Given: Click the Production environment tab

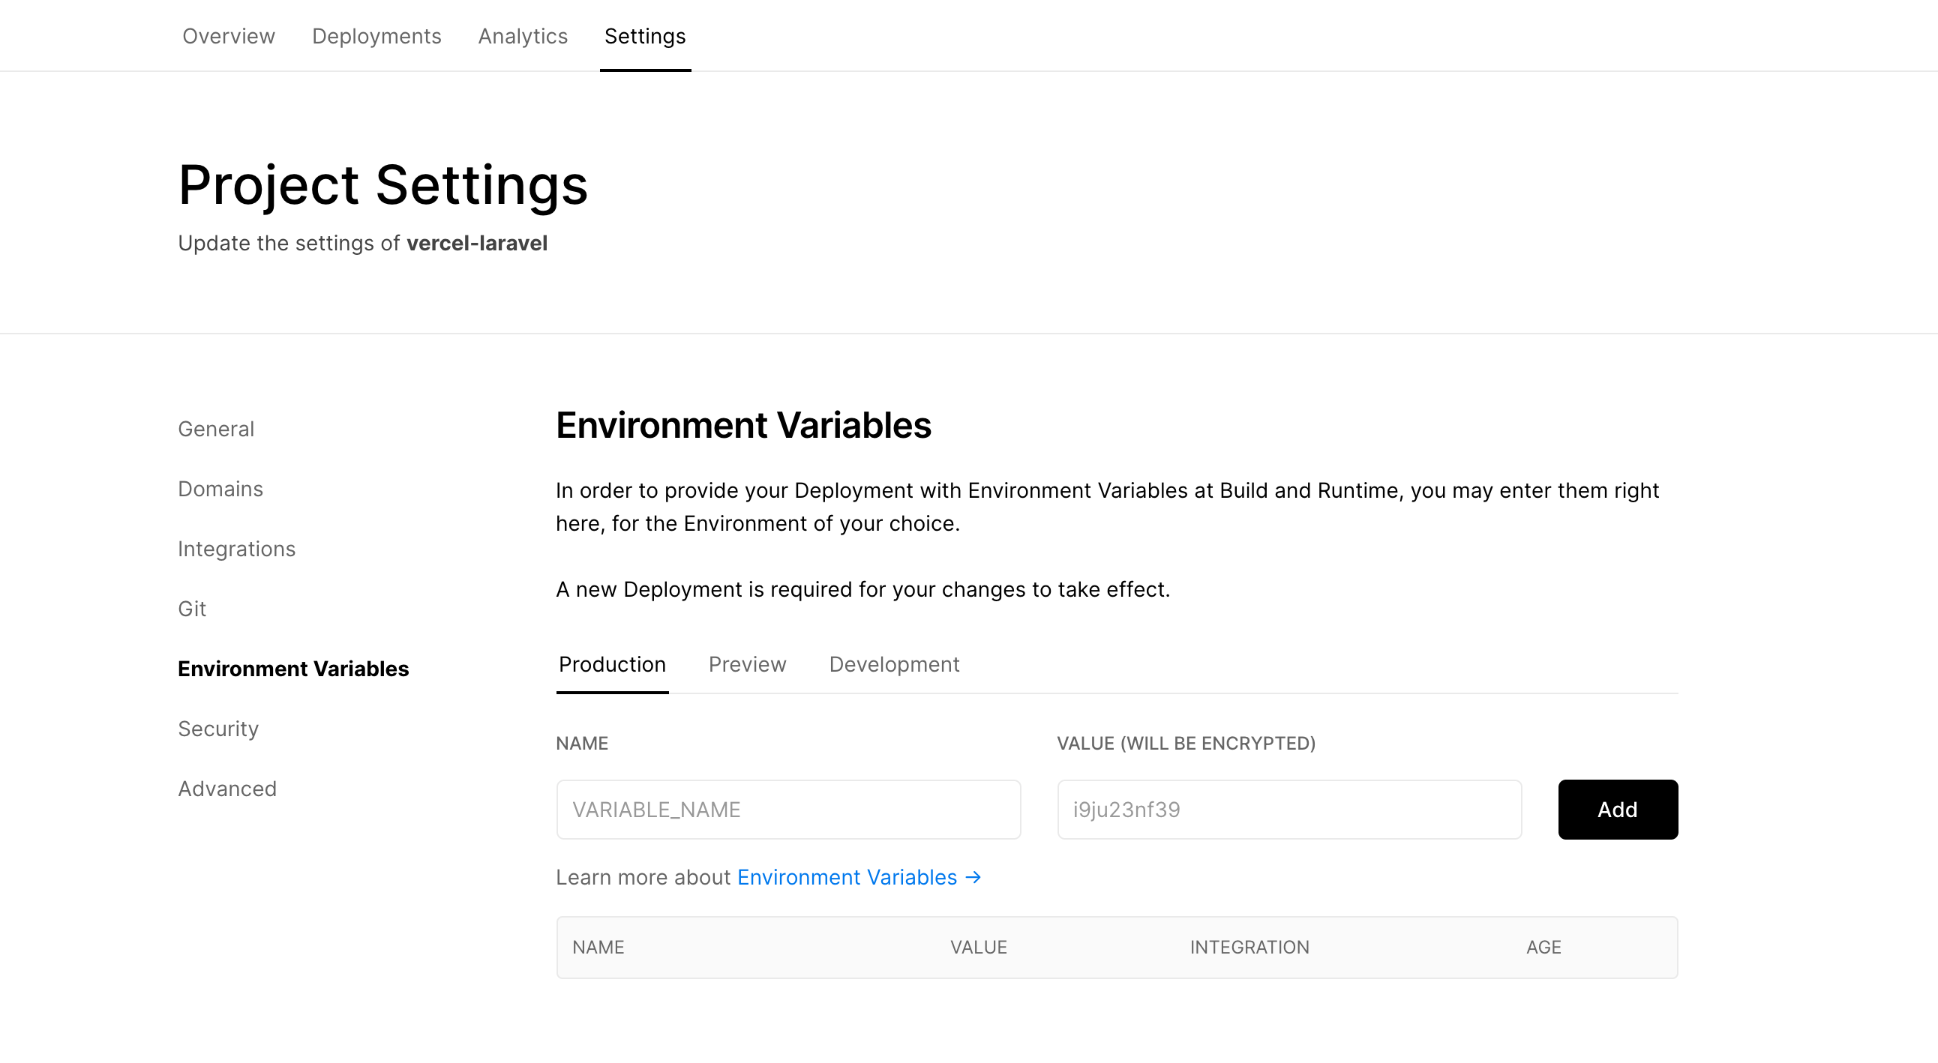Looking at the screenshot, I should click(x=611, y=663).
